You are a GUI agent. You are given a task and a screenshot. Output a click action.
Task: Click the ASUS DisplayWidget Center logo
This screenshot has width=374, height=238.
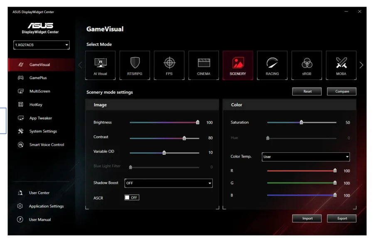[40, 28]
